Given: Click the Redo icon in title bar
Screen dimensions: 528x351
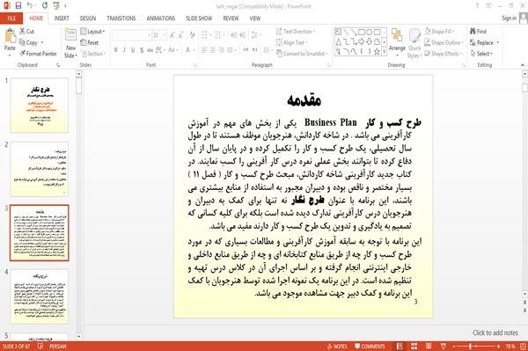Looking at the screenshot, I should pos(45,5).
